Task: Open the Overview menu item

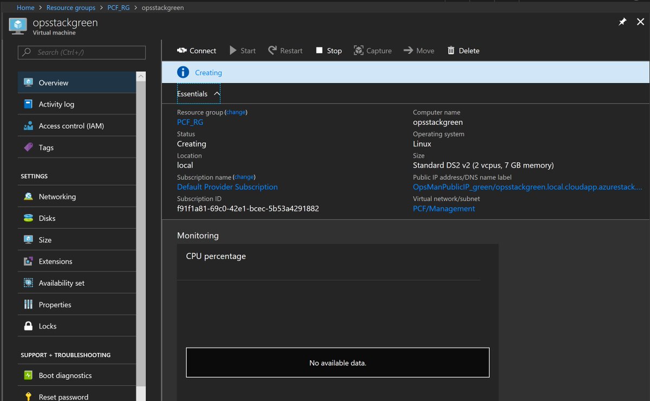Action: coord(77,83)
